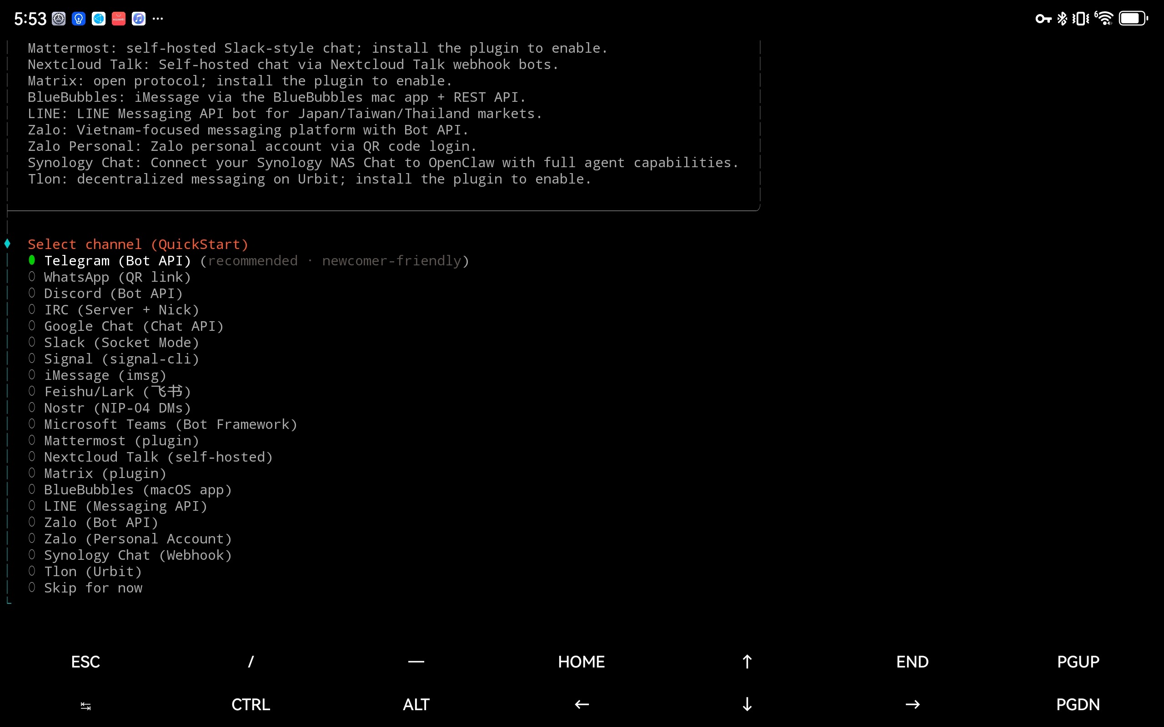
Task: Click the Zalo (Personal Account) row
Action: point(130,538)
